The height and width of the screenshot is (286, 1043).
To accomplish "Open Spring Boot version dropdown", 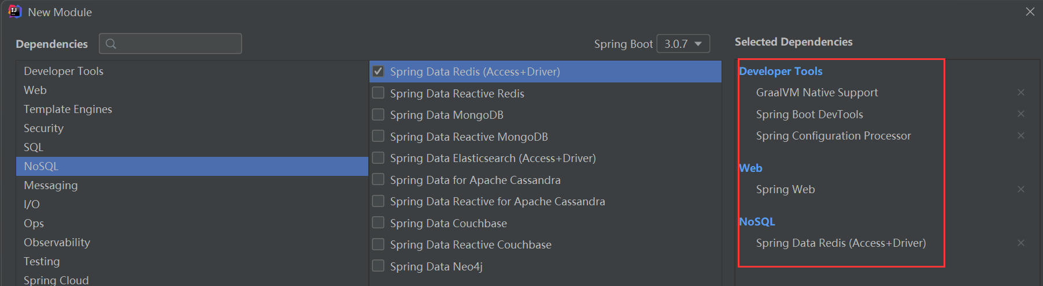I will tap(683, 44).
